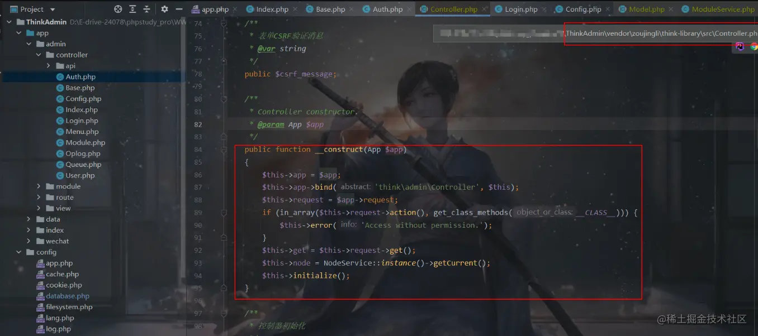Fold the if block at line 89
Viewport: 758px width, 336px height.
[224, 213]
